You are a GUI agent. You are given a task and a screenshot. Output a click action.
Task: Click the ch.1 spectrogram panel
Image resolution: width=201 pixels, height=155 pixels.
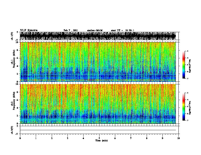click(x=98, y=62)
